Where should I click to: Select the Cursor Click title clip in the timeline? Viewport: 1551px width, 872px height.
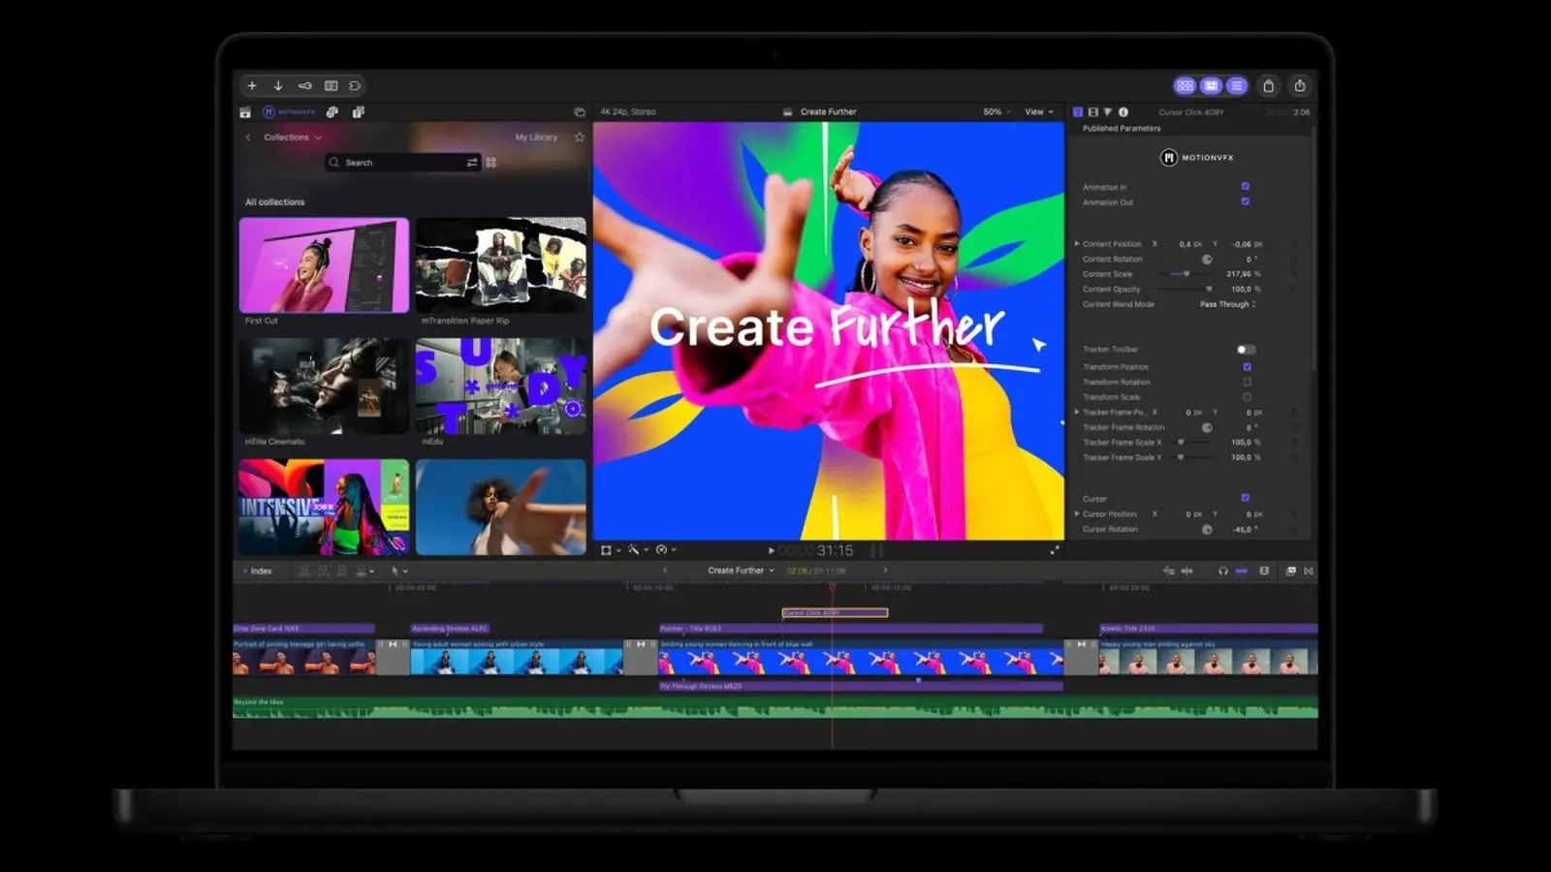point(835,612)
